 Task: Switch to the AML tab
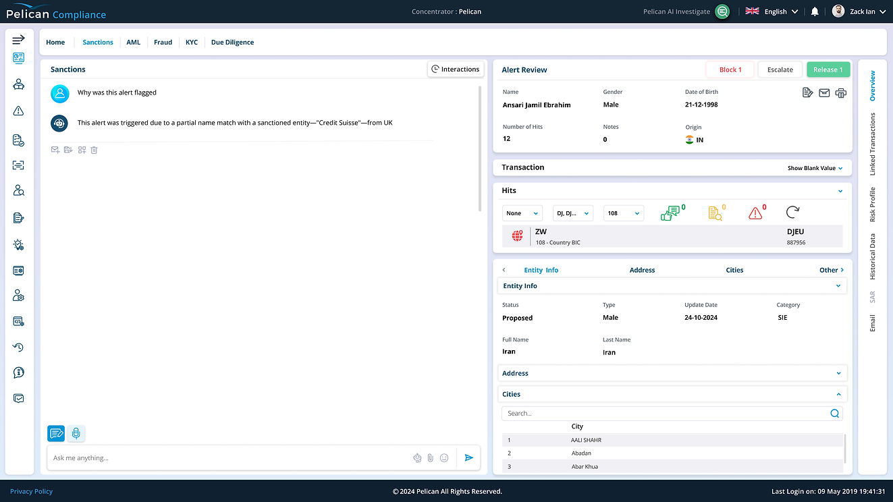(x=134, y=42)
